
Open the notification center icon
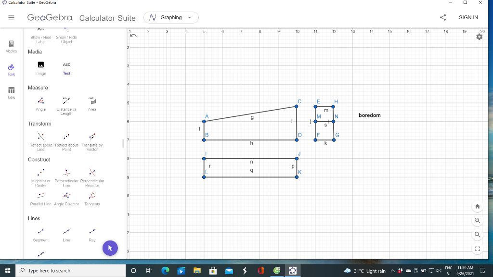click(482, 271)
